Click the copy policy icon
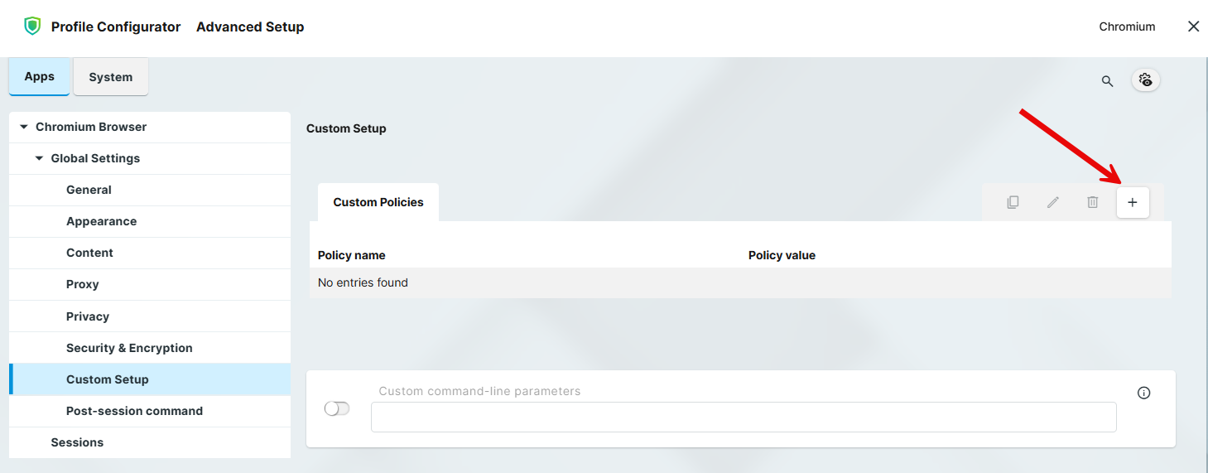The image size is (1208, 473). (x=1013, y=203)
